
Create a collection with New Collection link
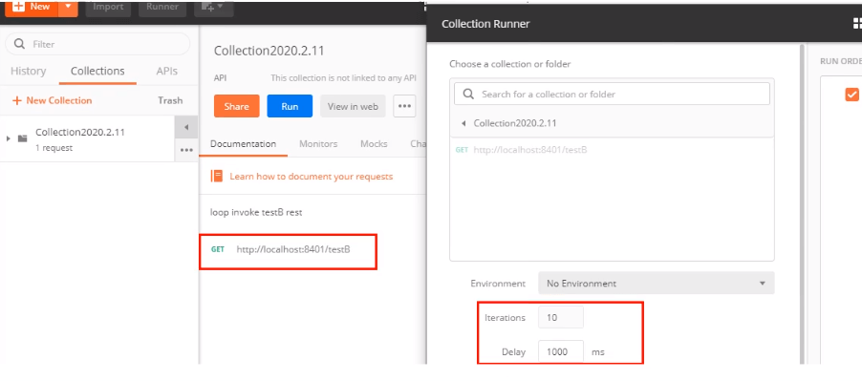coord(52,100)
